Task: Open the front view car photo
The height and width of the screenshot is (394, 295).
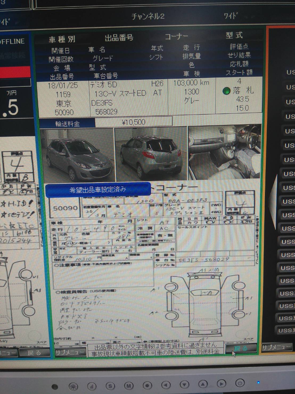Action: tap(77, 155)
